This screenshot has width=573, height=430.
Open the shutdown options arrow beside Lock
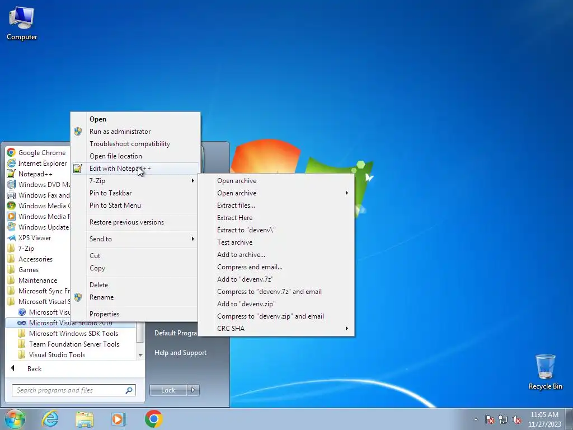click(193, 390)
